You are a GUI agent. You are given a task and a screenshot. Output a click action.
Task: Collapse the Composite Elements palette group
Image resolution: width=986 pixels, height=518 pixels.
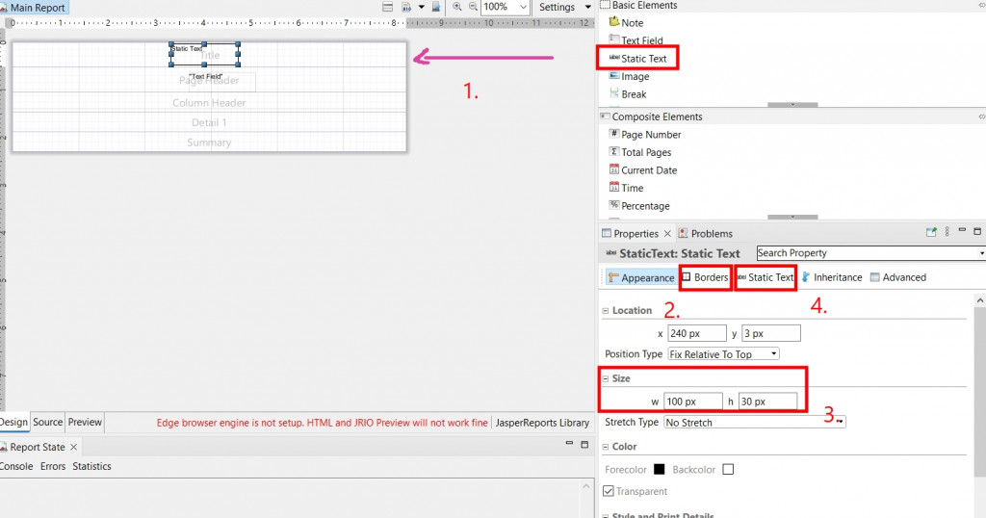[981, 117]
